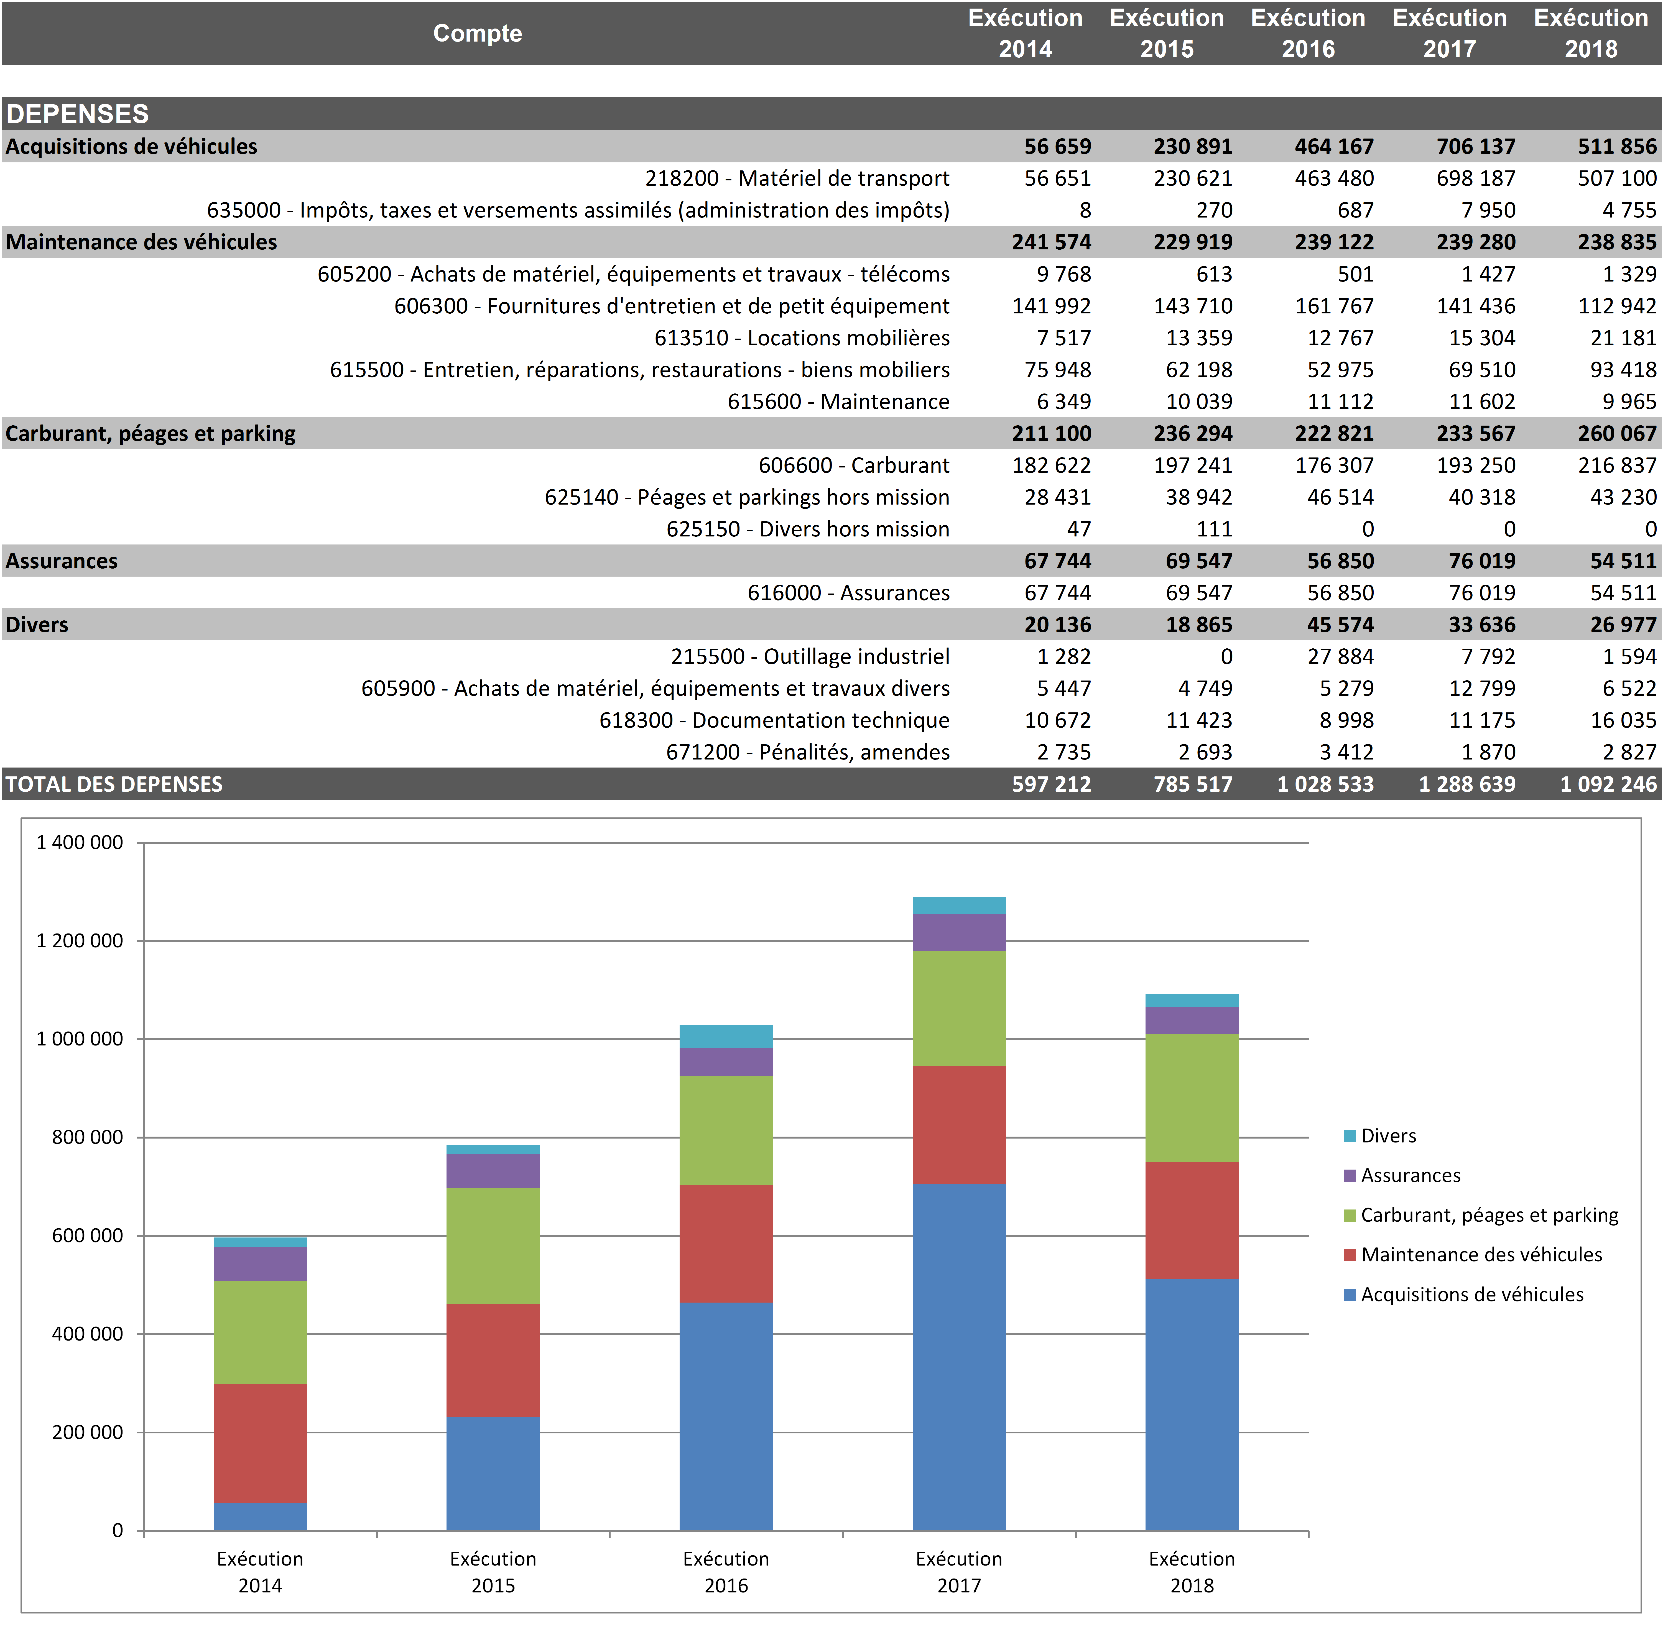Select the Compte column header
1663x1629 pixels.
(x=477, y=33)
